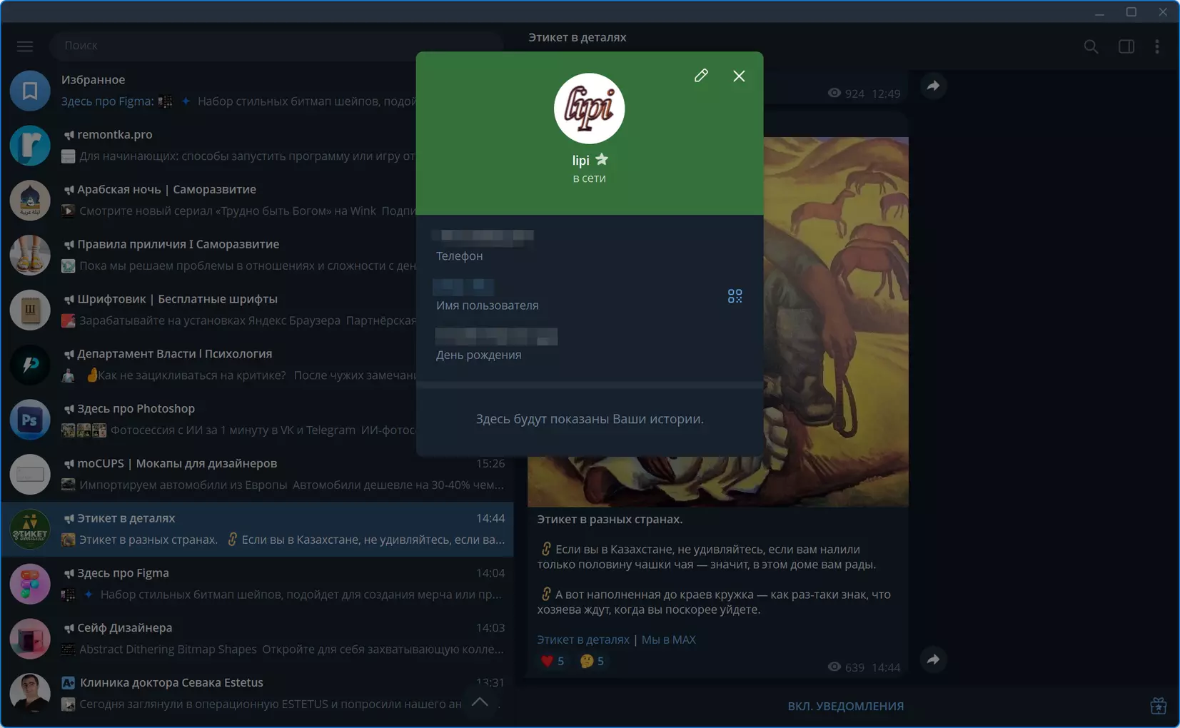Forward the post sent at 14:44
This screenshot has height=728, width=1180.
point(933,659)
